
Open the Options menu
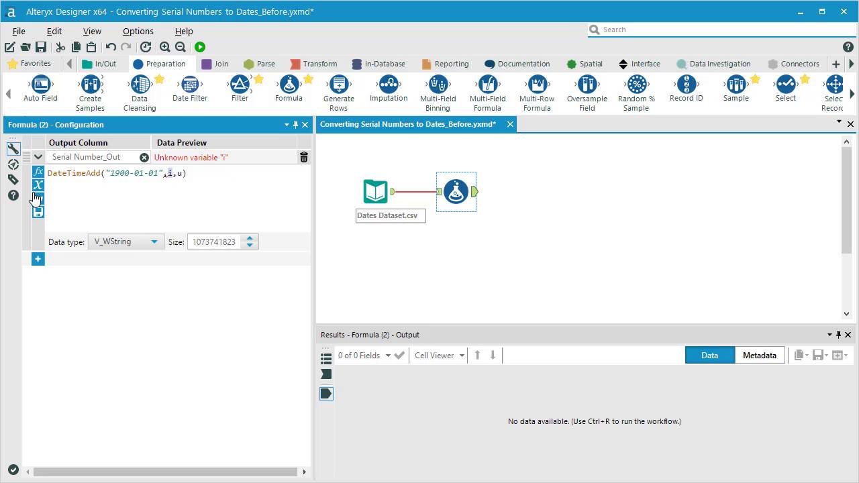(x=138, y=31)
